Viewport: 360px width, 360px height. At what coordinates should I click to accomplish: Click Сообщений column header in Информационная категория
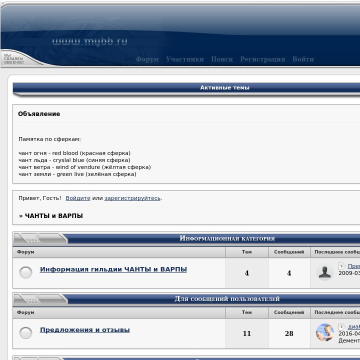click(x=289, y=252)
